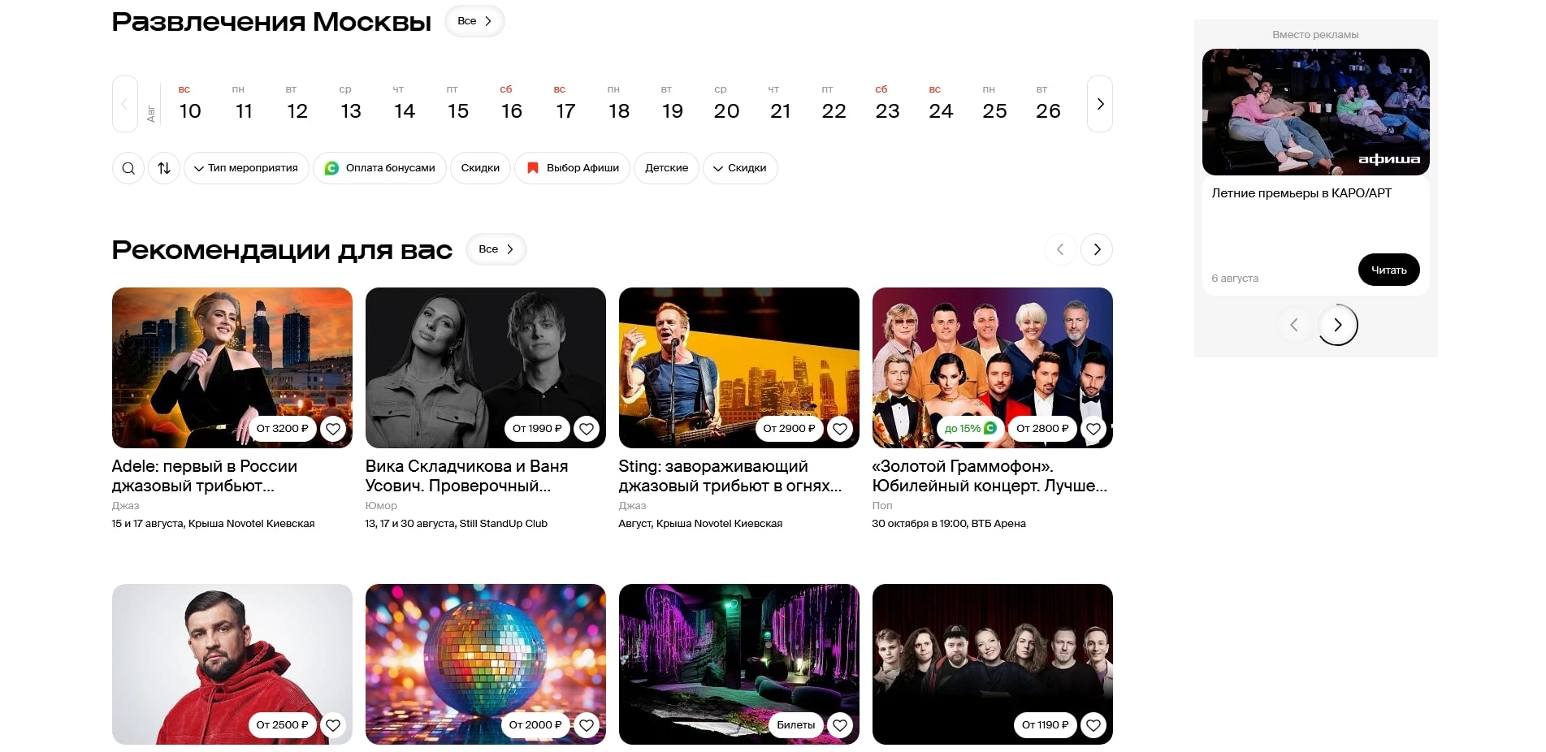Show next promo card in sidebar

(x=1338, y=325)
